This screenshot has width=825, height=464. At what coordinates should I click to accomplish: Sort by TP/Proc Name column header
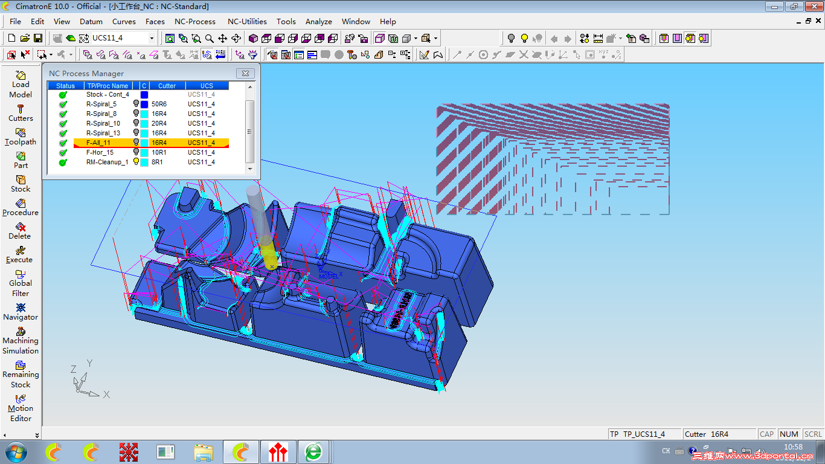coord(108,86)
